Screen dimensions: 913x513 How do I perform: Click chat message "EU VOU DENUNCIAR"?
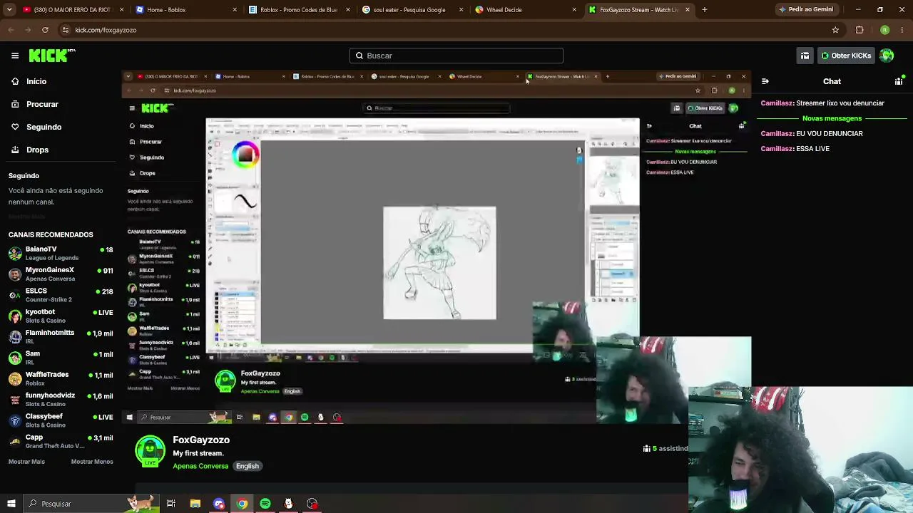[x=830, y=133]
